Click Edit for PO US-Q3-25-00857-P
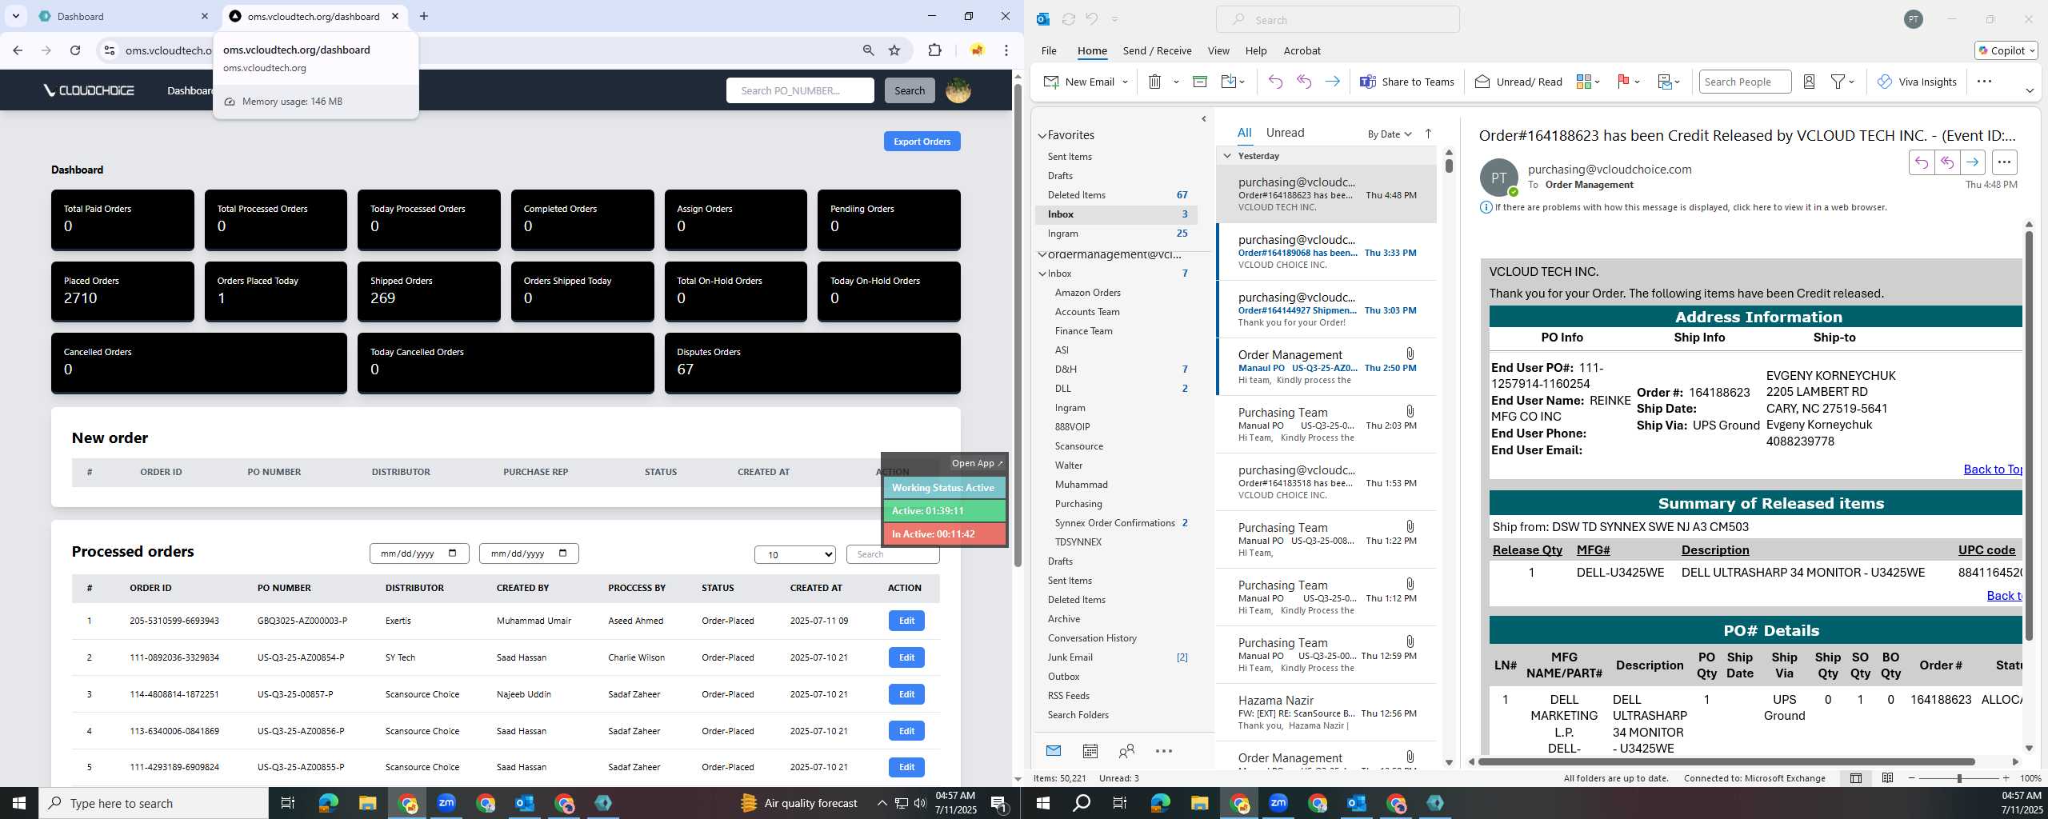The image size is (2048, 819). tap(906, 694)
